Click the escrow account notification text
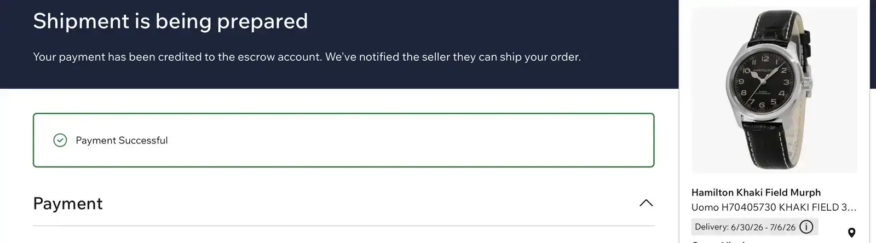This screenshot has height=243, width=876. (307, 57)
